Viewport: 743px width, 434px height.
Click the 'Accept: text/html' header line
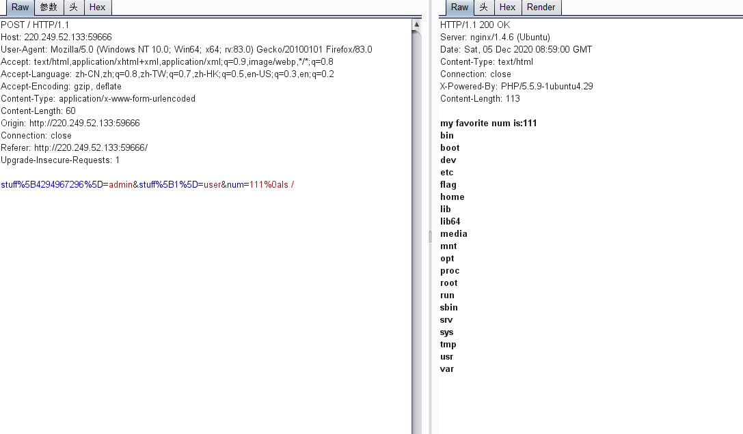point(167,61)
